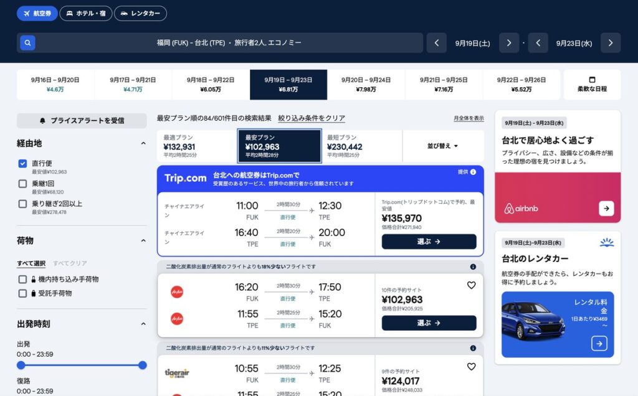Image resolution: width=638 pixels, height=396 pixels.
Task: Choose dates 9月18日–9月22日 ¥6.05万
Action: [x=211, y=85]
